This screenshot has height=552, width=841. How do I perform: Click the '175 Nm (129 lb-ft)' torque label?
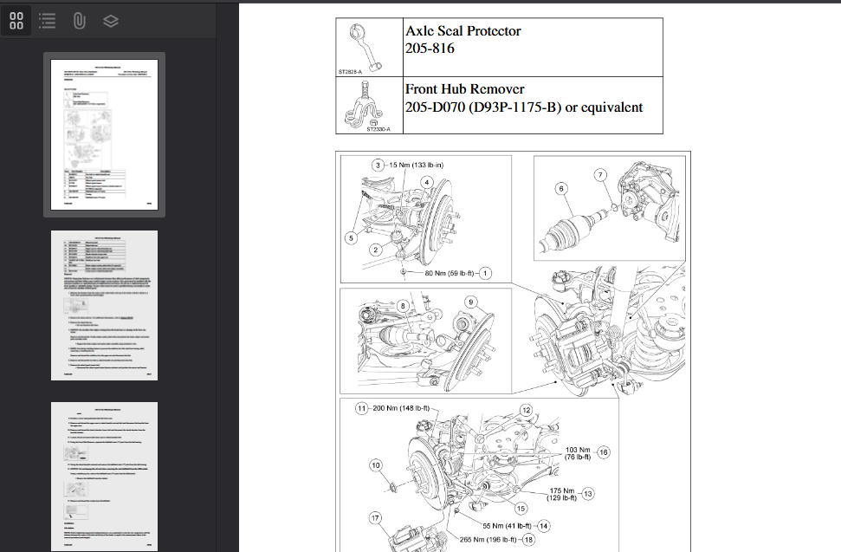[x=561, y=494]
